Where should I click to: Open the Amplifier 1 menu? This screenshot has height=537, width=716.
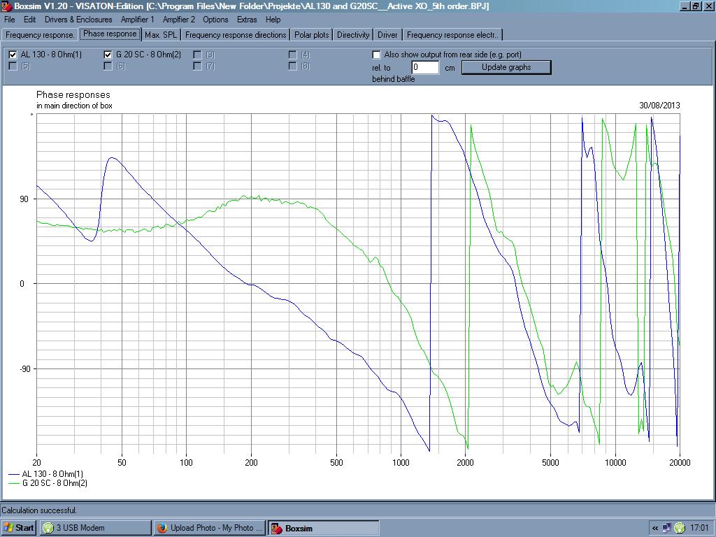point(138,20)
